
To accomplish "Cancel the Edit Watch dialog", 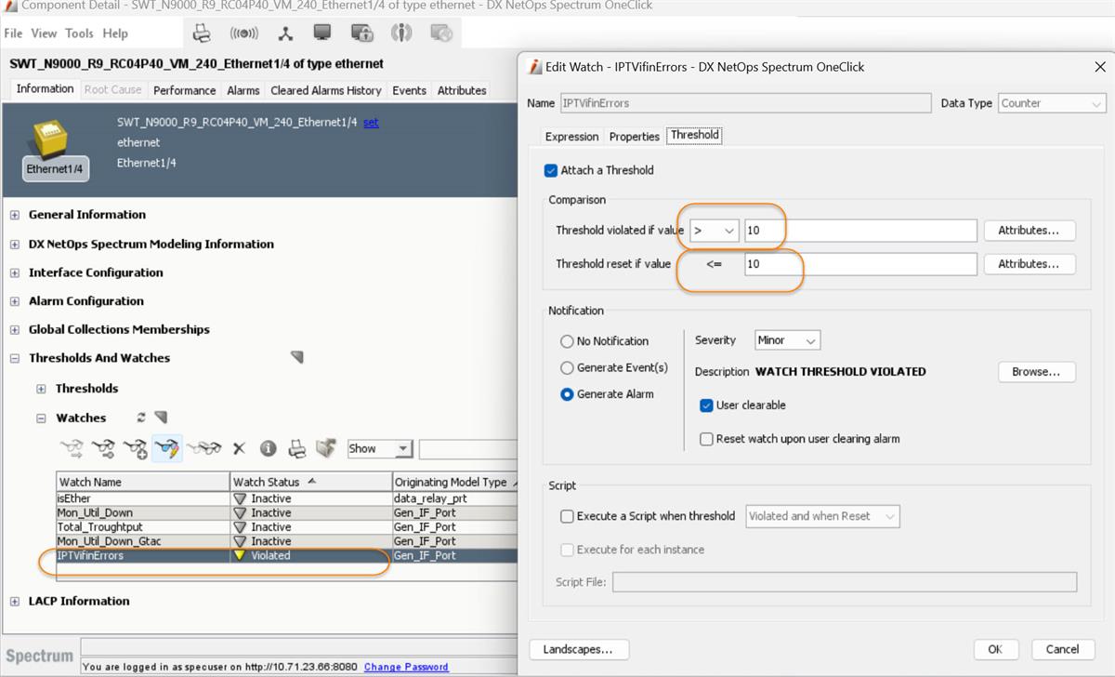I will pyautogui.click(x=1062, y=649).
